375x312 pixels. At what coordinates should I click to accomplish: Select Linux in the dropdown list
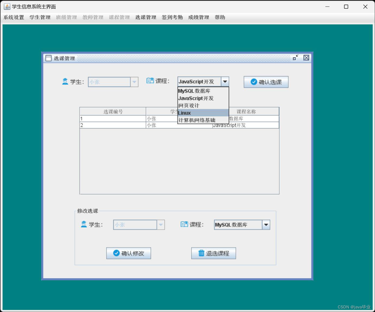[203, 113]
